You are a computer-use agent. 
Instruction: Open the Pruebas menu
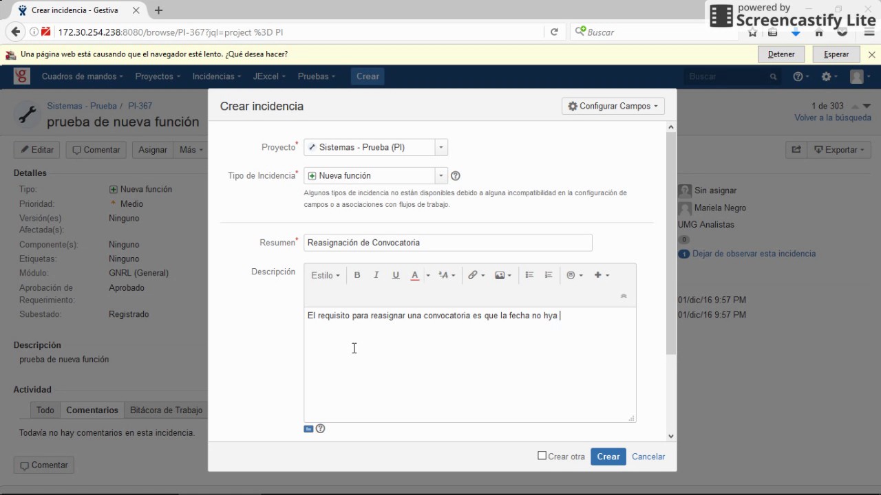pyautogui.click(x=317, y=76)
